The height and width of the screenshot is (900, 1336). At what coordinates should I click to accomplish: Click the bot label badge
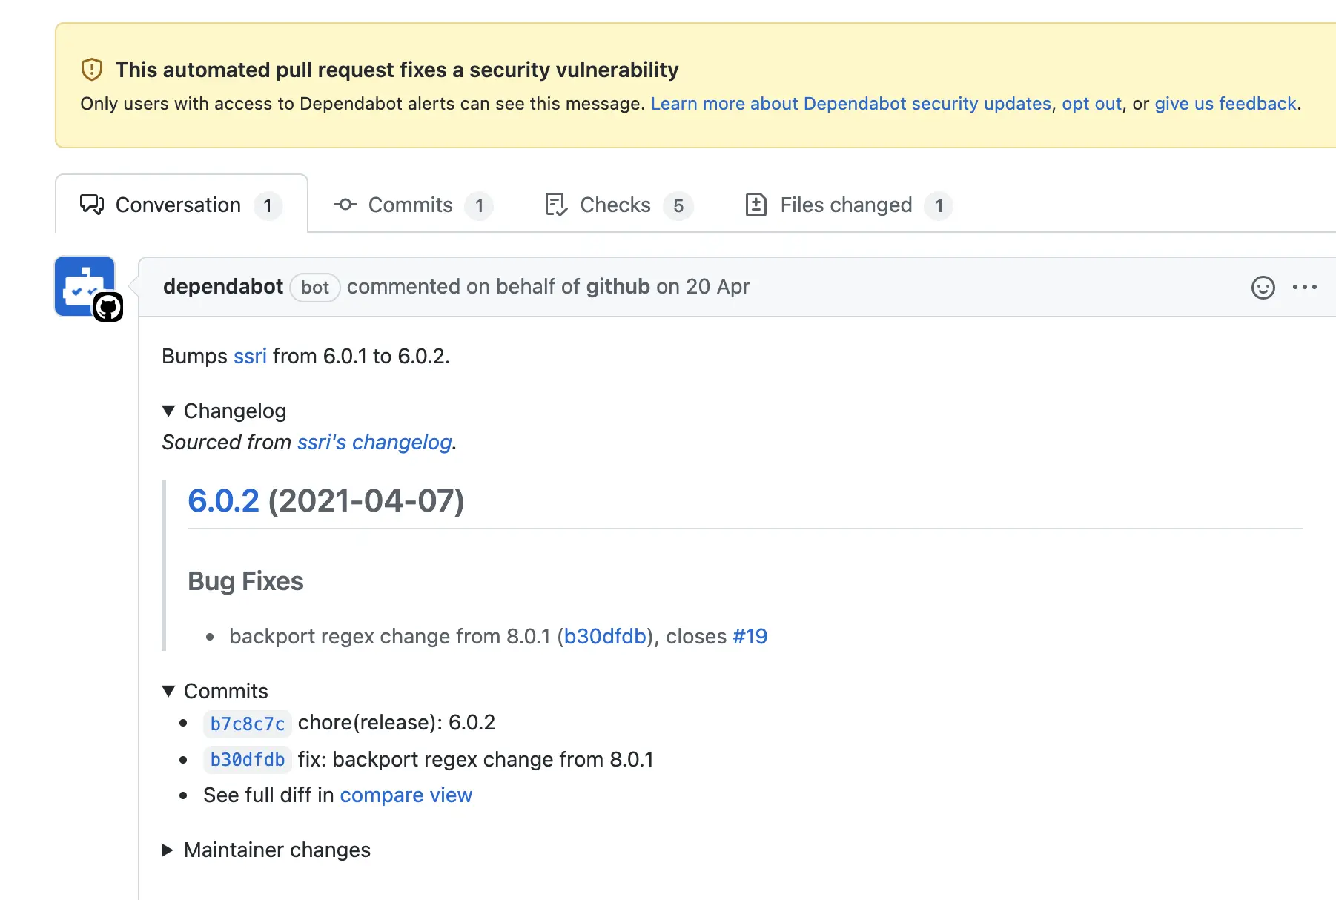pos(315,288)
